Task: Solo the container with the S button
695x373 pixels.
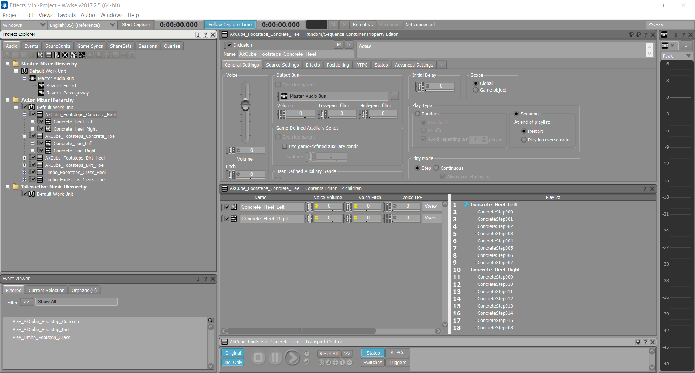Action: pos(349,44)
